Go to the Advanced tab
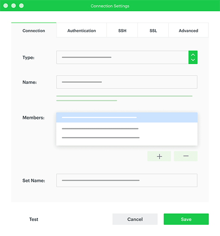This screenshot has height=236, width=220. (x=189, y=31)
